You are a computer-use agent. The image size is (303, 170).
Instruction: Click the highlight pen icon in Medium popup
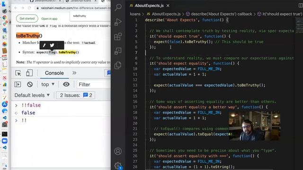click(x=44, y=45)
